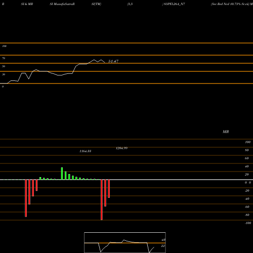This screenshot has height=253, width=253.
Task: Click the 30 level label on RSI axis
Action: point(4,74)
